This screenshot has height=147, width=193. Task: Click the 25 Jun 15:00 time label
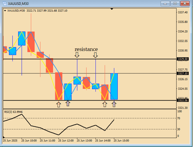click(x=121, y=141)
